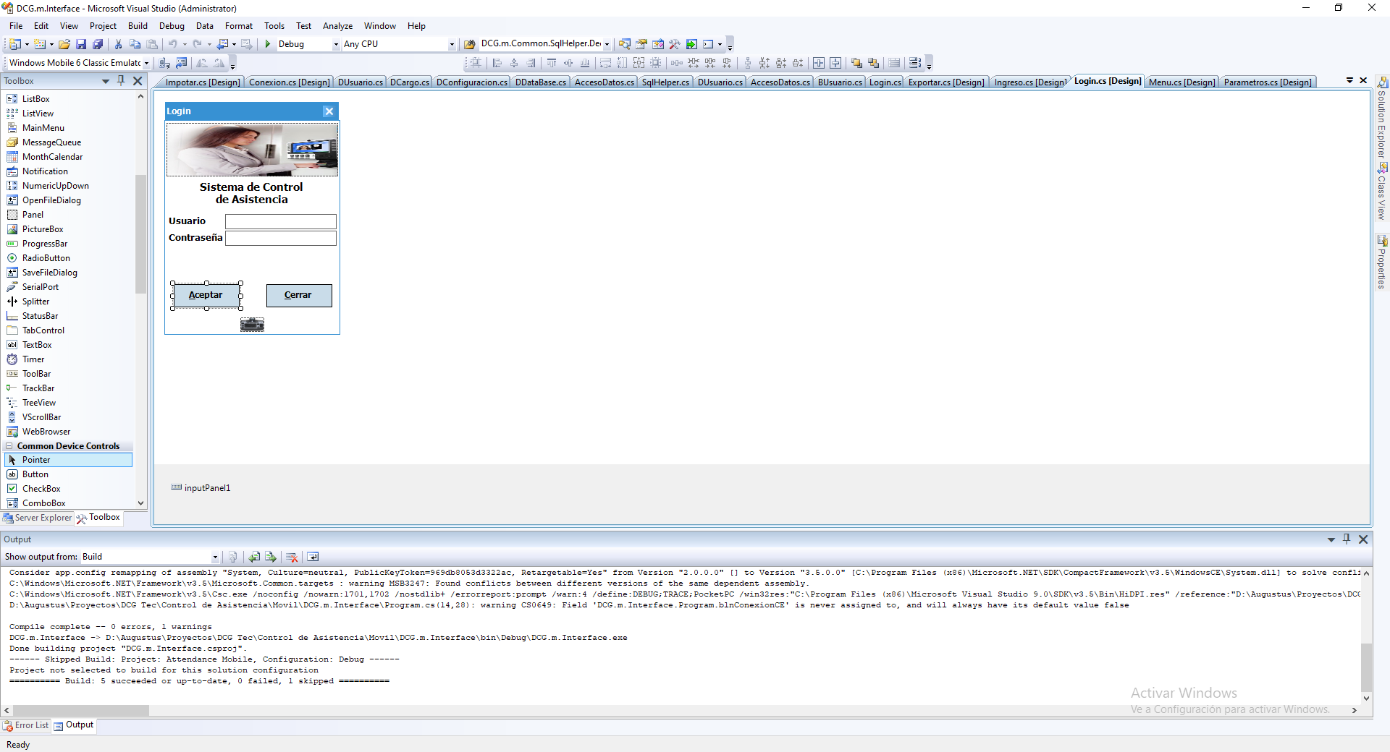Click the Bring to Front icon
The width and height of the screenshot is (1390, 752).
(857, 63)
